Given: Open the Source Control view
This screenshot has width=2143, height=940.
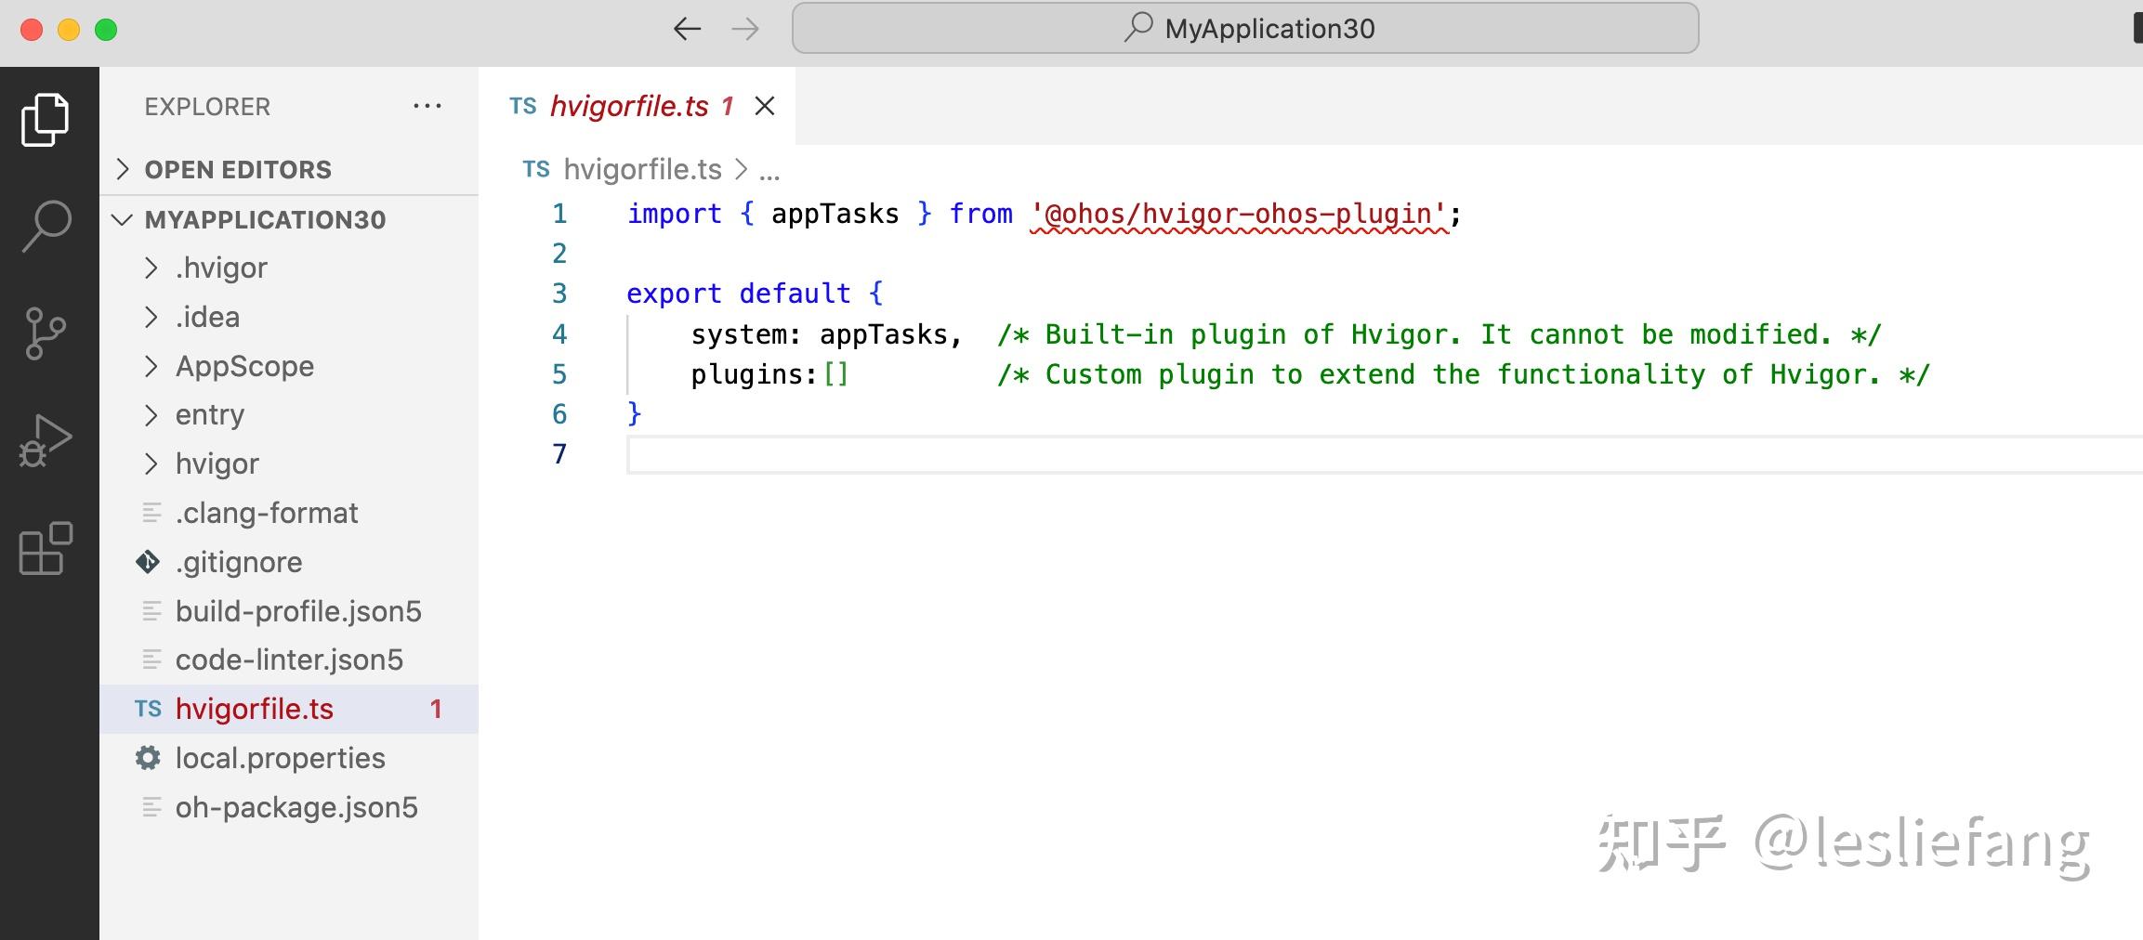Looking at the screenshot, I should click(46, 333).
